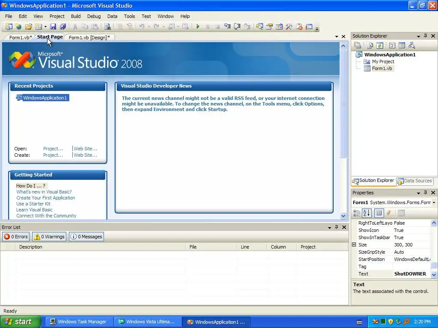Open the Tools menu
Viewport: 438px width, 328px height.
129,16
